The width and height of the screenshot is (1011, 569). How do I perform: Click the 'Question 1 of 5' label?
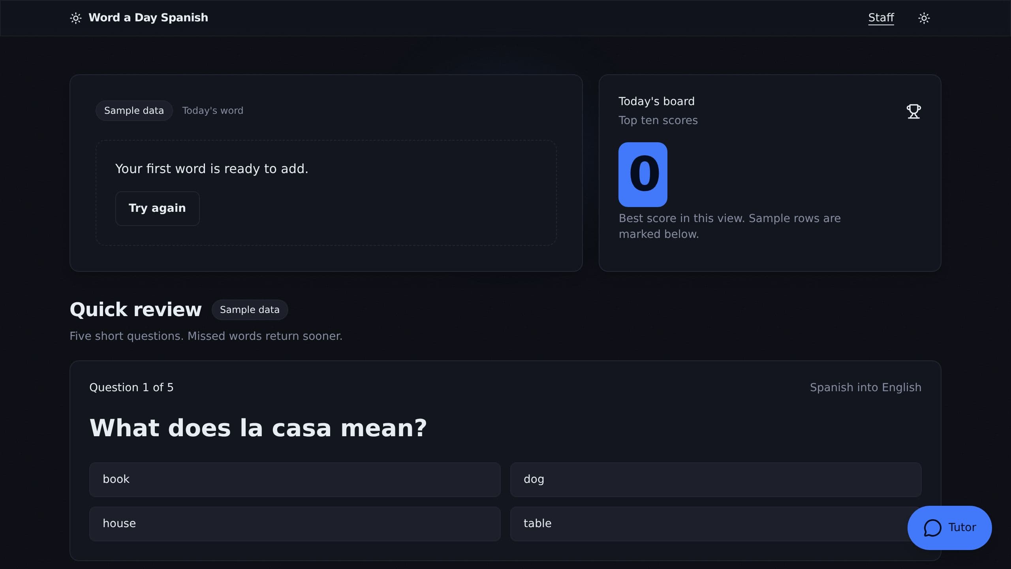[x=131, y=387]
